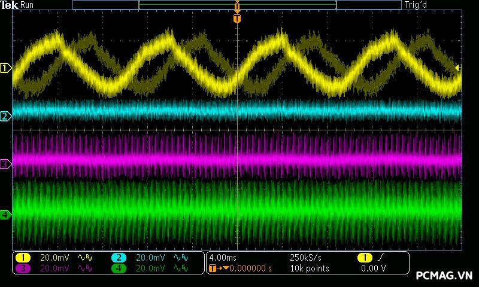The height and width of the screenshot is (287, 479).
Task: Click the channel 4 bandwidth limit icon
Action: pos(181,269)
